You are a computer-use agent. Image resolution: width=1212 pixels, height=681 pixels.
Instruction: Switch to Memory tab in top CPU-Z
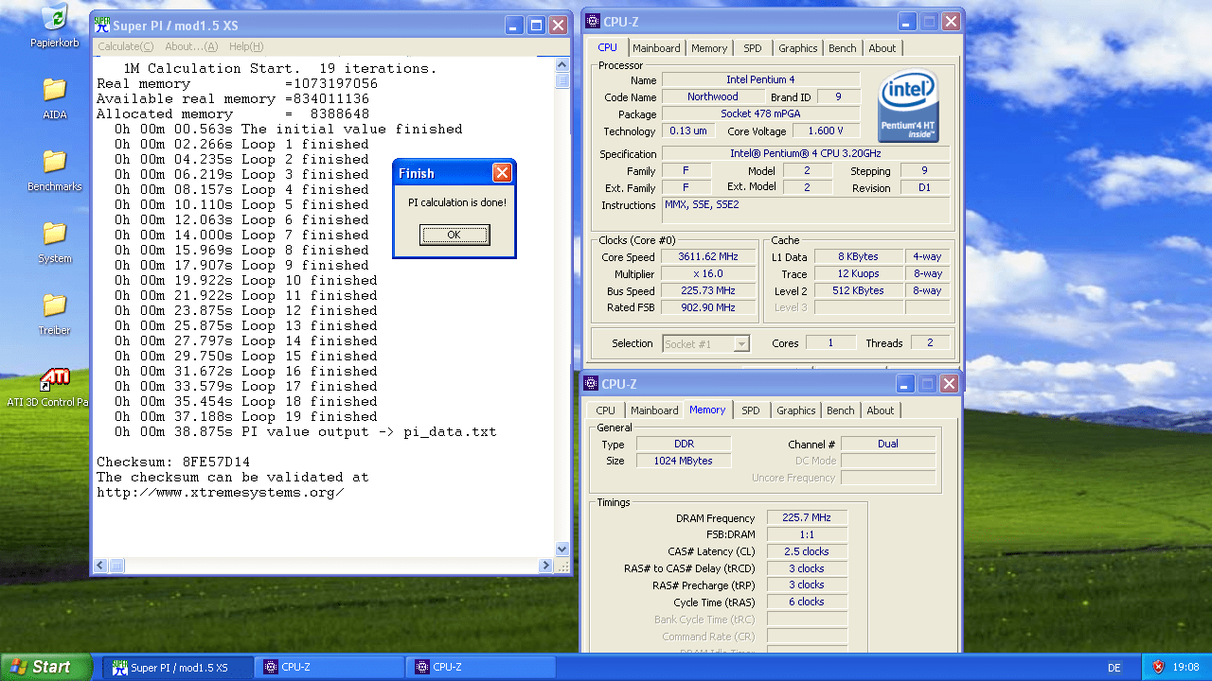pos(709,48)
